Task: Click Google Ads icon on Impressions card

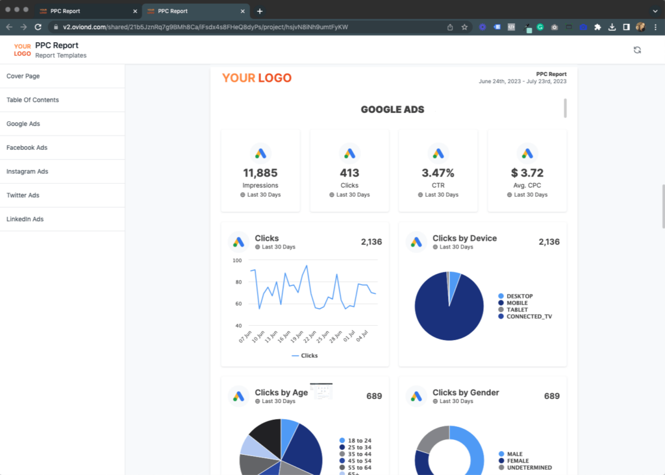Action: coord(260,153)
